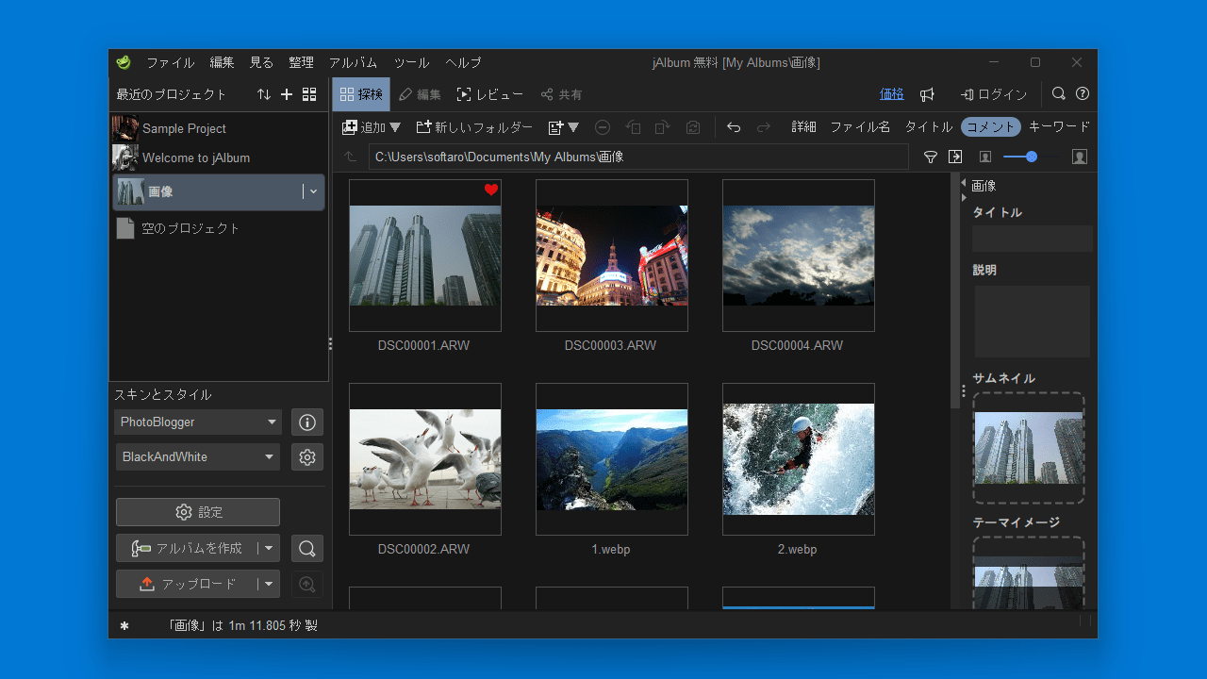Click the 説明 text area
The image size is (1207, 679).
(x=1033, y=322)
